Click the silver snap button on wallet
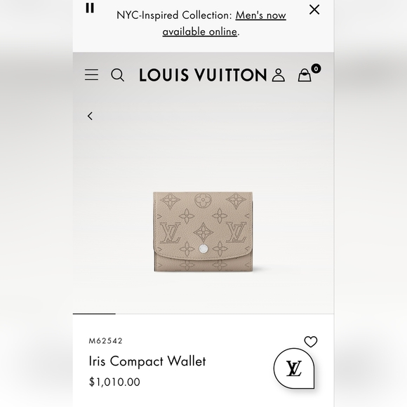This screenshot has width=407, height=407. pyautogui.click(x=203, y=248)
